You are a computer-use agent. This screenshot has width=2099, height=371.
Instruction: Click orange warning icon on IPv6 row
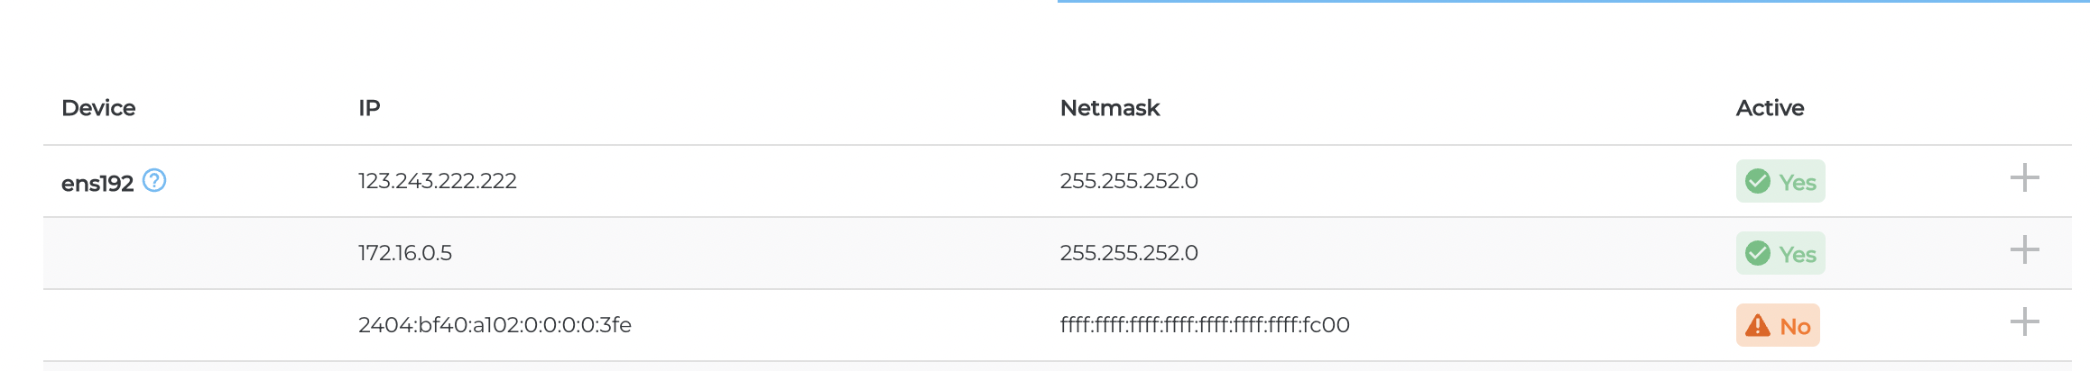pyautogui.click(x=1757, y=326)
